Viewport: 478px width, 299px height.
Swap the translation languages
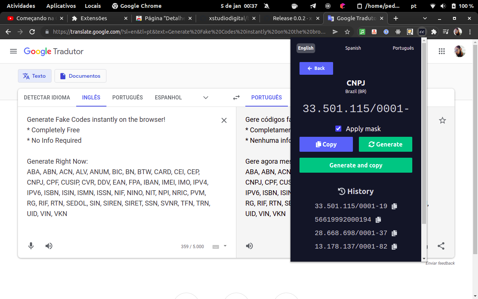point(236,98)
